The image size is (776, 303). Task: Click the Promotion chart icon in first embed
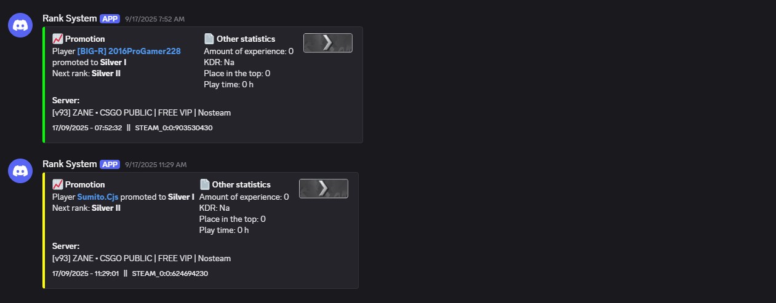tap(58, 39)
